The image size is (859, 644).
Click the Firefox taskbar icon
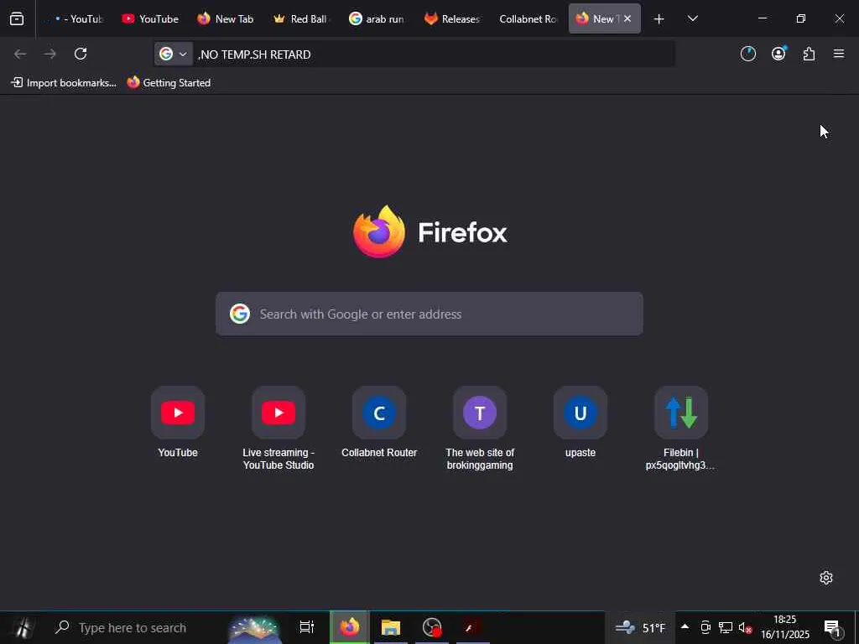(350, 627)
